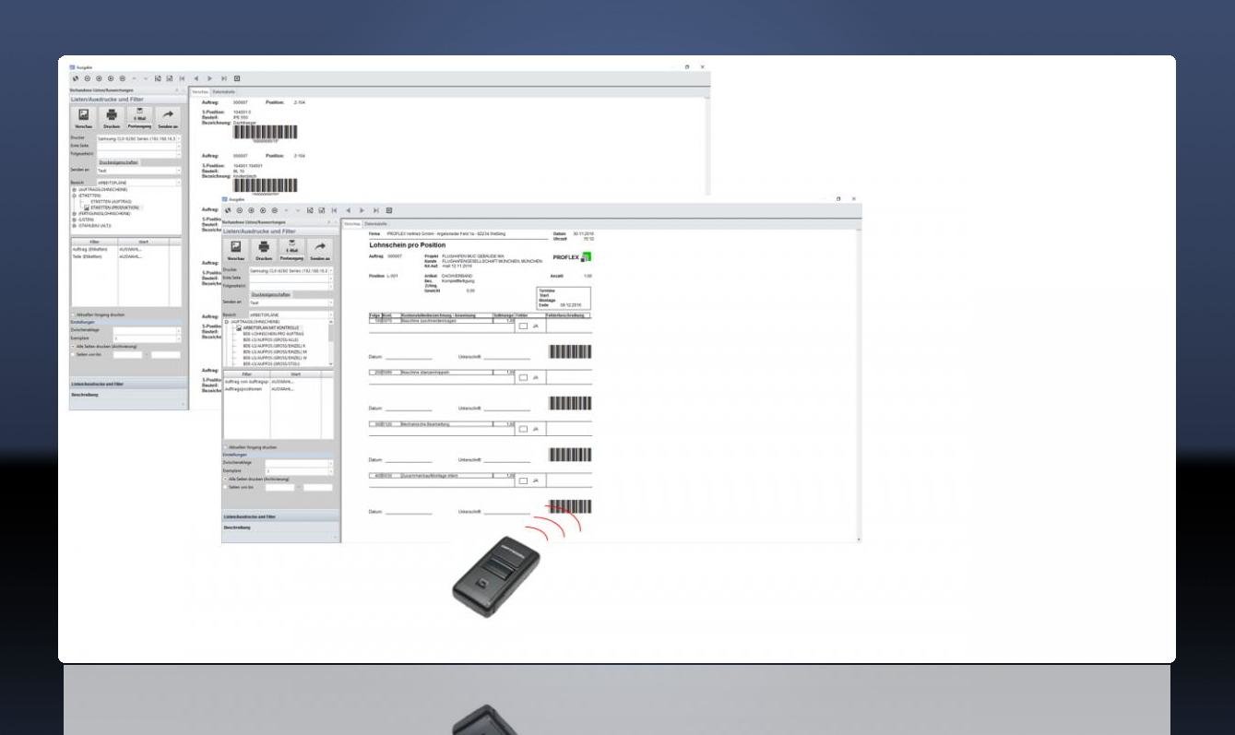Expand (LISTEN) tree node in back window
This screenshot has height=735, width=1235.
[x=74, y=219]
